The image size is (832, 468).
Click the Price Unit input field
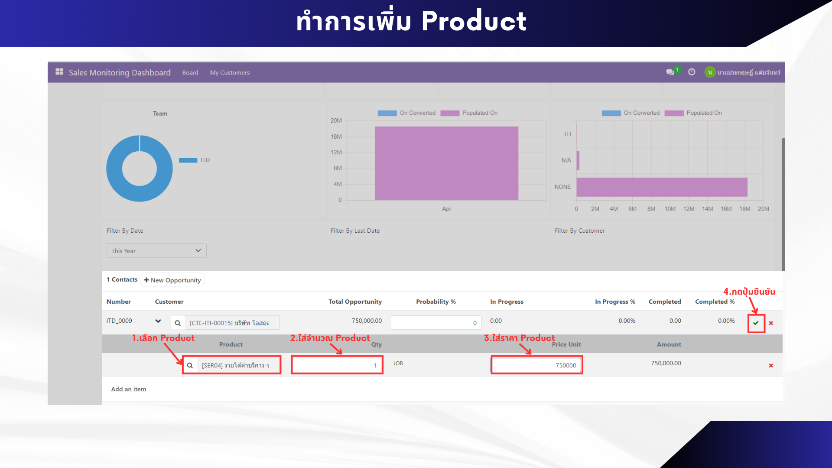point(536,365)
